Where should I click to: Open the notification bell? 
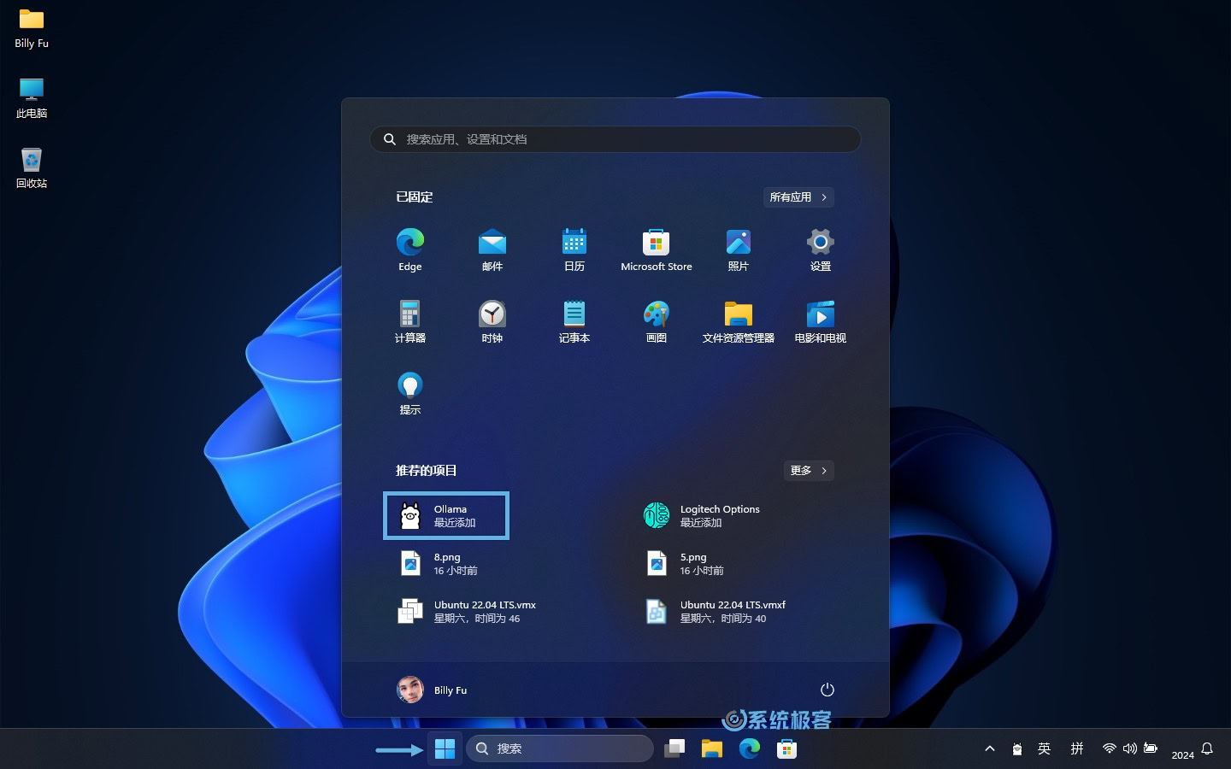1207,748
